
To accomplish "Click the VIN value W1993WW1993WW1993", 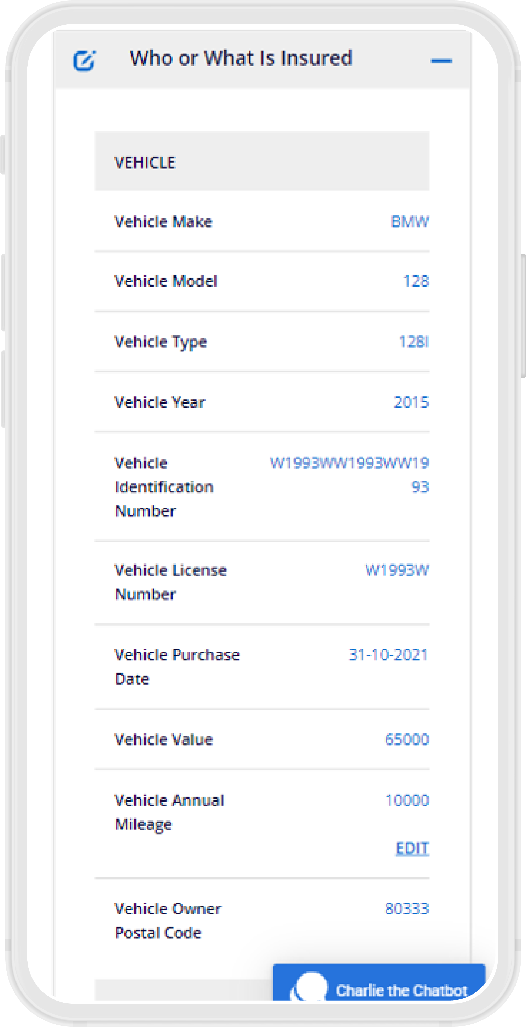I will coord(349,475).
